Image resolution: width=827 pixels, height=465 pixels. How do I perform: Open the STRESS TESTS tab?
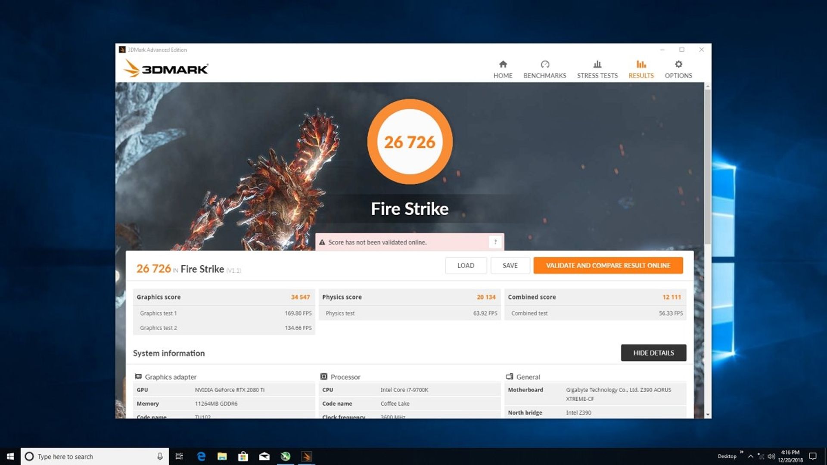tap(597, 70)
